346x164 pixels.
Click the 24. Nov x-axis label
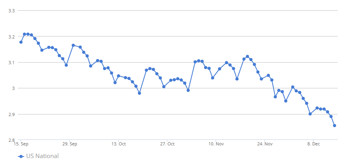[265, 144]
